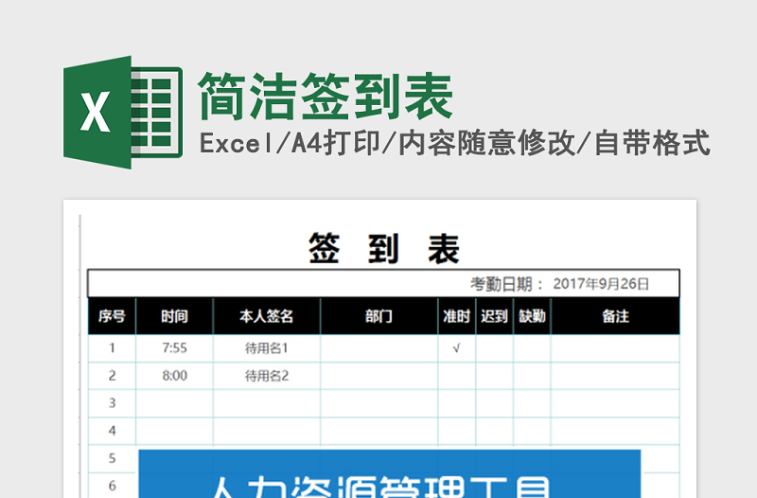This screenshot has height=498, width=757.
Task: Select the name cell 待用名2
Action: tap(267, 376)
